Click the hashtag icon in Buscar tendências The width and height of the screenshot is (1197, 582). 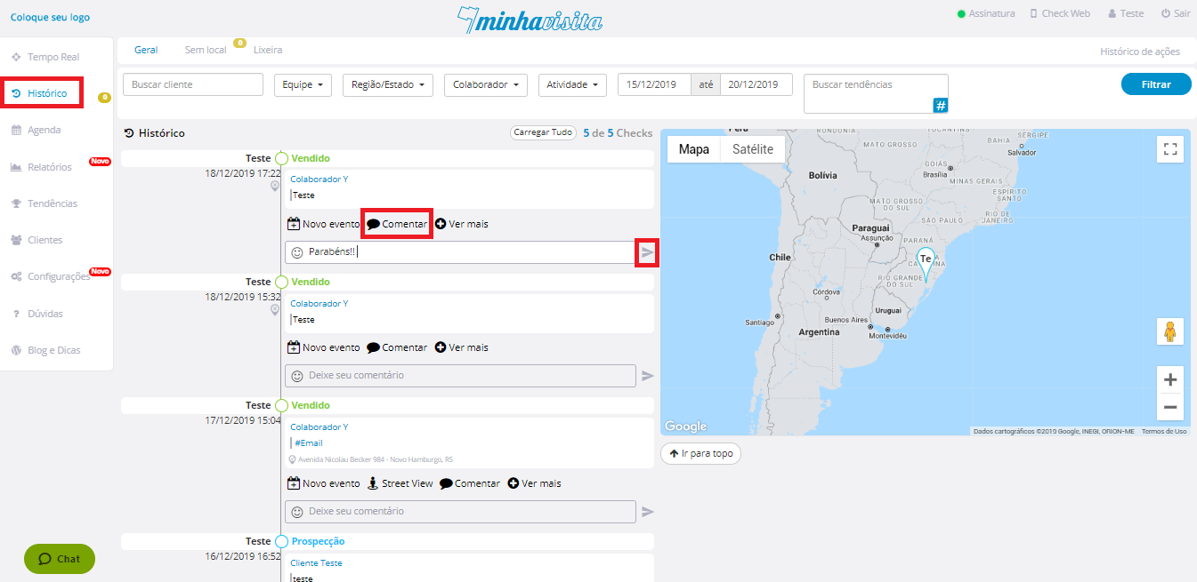(x=940, y=106)
